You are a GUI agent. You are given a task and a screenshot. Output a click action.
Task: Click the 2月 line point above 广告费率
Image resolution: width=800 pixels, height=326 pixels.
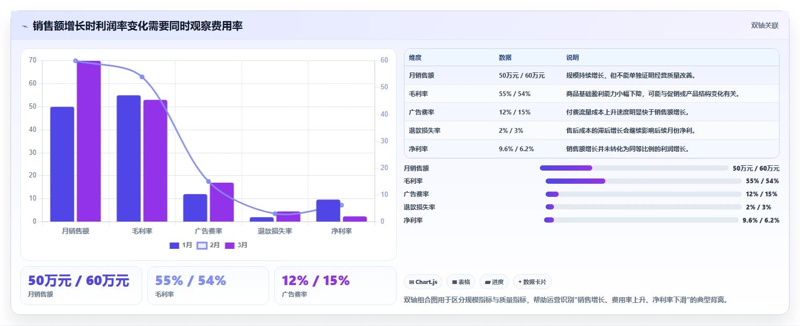[208, 182]
